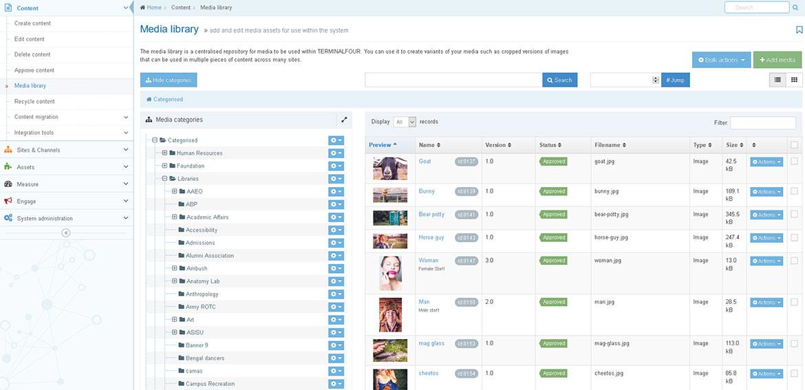The height and width of the screenshot is (390, 805).
Task: Sort table by Name column
Action: (429, 145)
